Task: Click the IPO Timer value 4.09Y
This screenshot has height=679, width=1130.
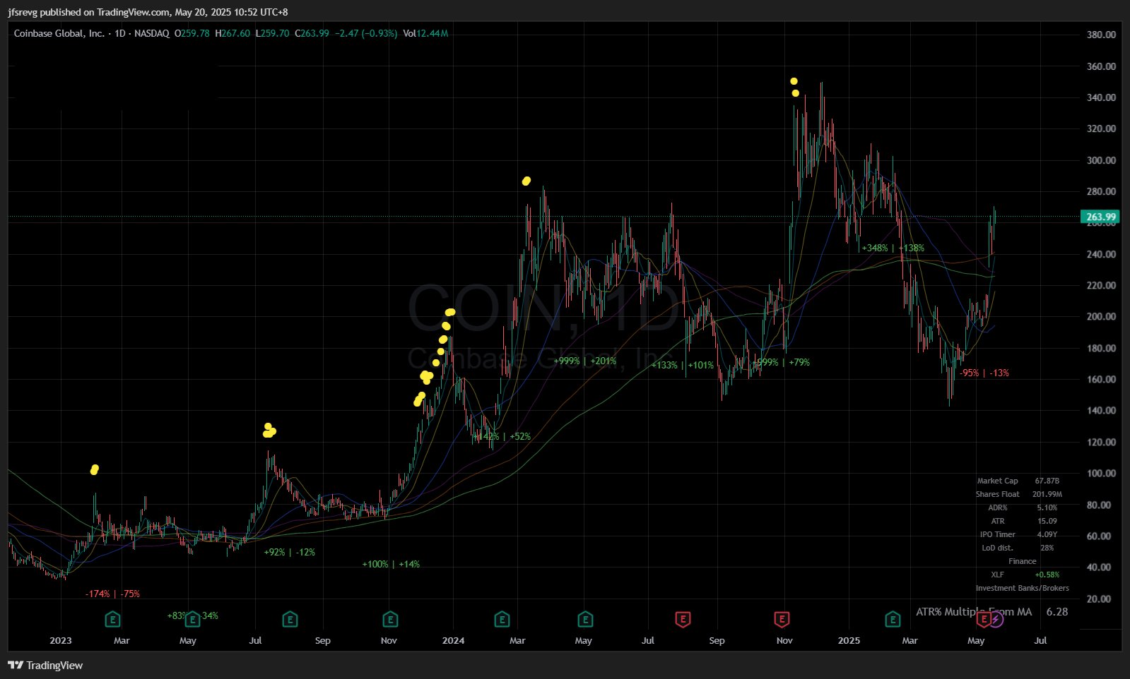Action: coord(1047,534)
